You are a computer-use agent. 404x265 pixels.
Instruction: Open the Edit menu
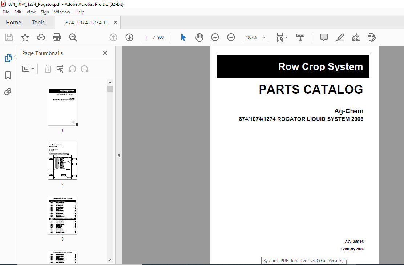pyautogui.click(x=18, y=12)
